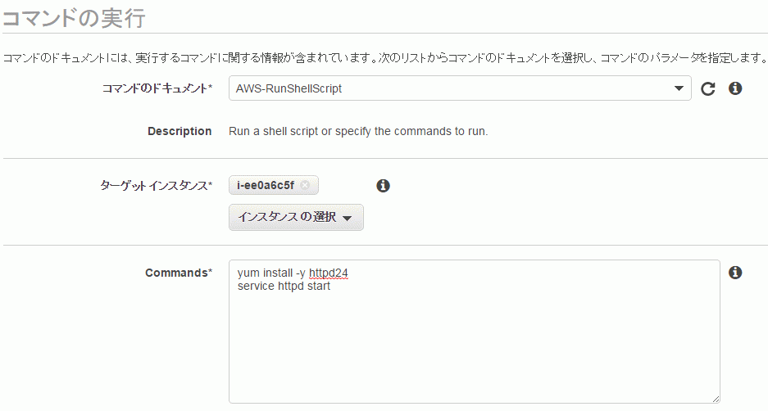Click the Commands field label

click(179, 273)
